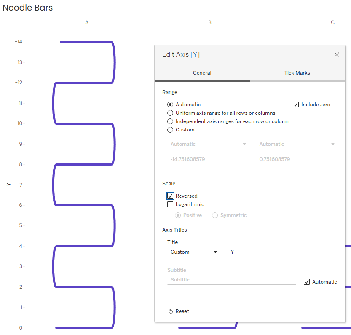Click the Reset button
Image resolution: width=351 pixels, height=335 pixels.
click(x=179, y=311)
